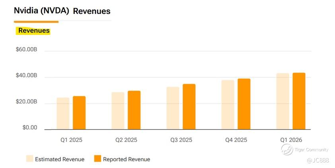Select Q1 2026 estimated revenue bar
This screenshot has width=335, height=168.
point(282,101)
